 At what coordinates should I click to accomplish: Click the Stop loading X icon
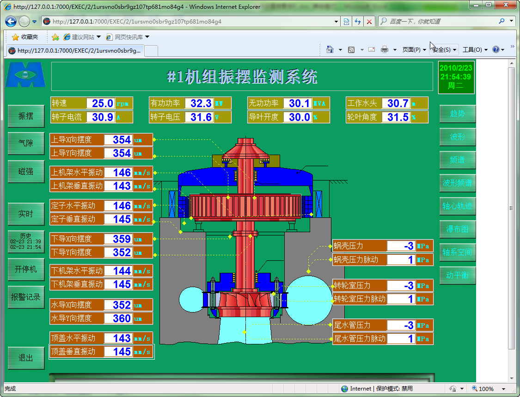(369, 21)
